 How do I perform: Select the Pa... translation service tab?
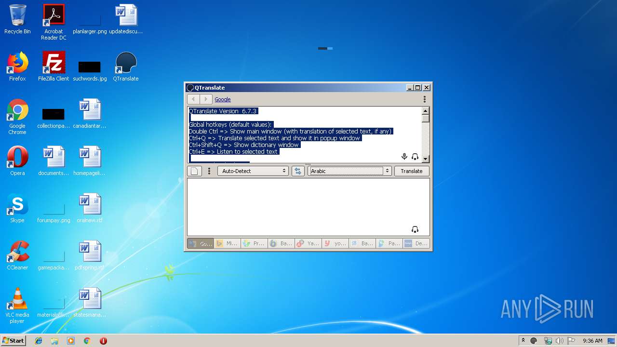(389, 243)
